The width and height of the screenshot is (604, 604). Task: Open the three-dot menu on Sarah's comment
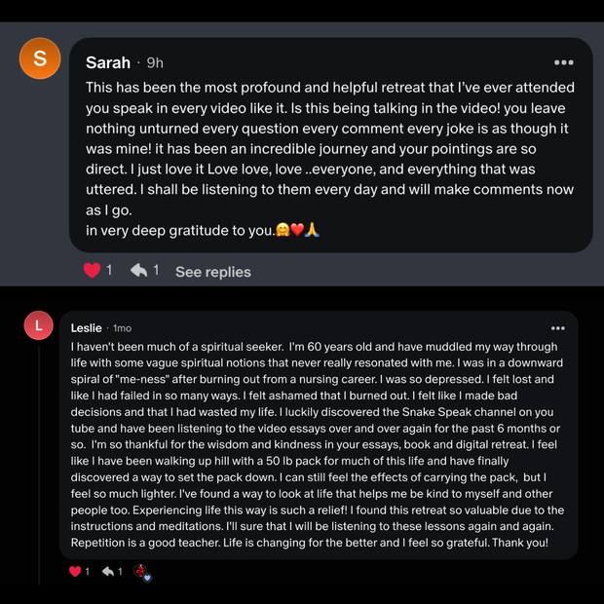click(563, 62)
